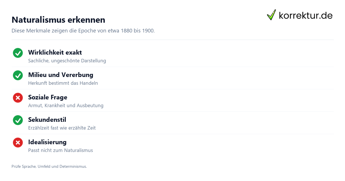Click the text Erzählzeit fast wie erzählte Zeit
Image resolution: width=345 pixels, height=181 pixels.
(62, 128)
